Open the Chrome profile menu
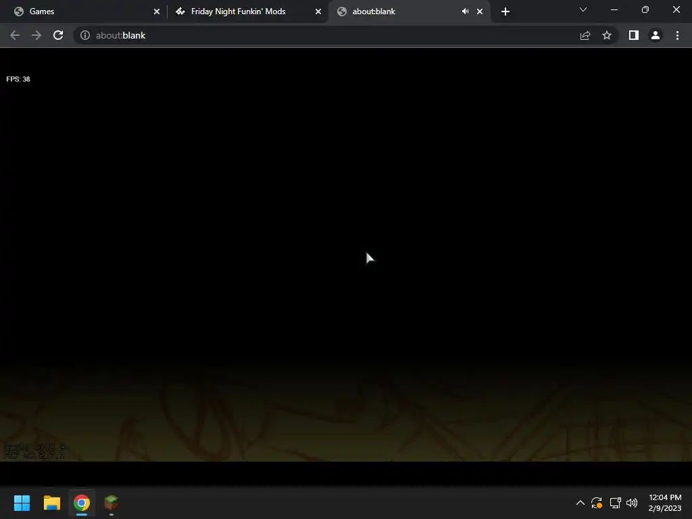Viewport: 692px width, 519px height. [x=656, y=35]
